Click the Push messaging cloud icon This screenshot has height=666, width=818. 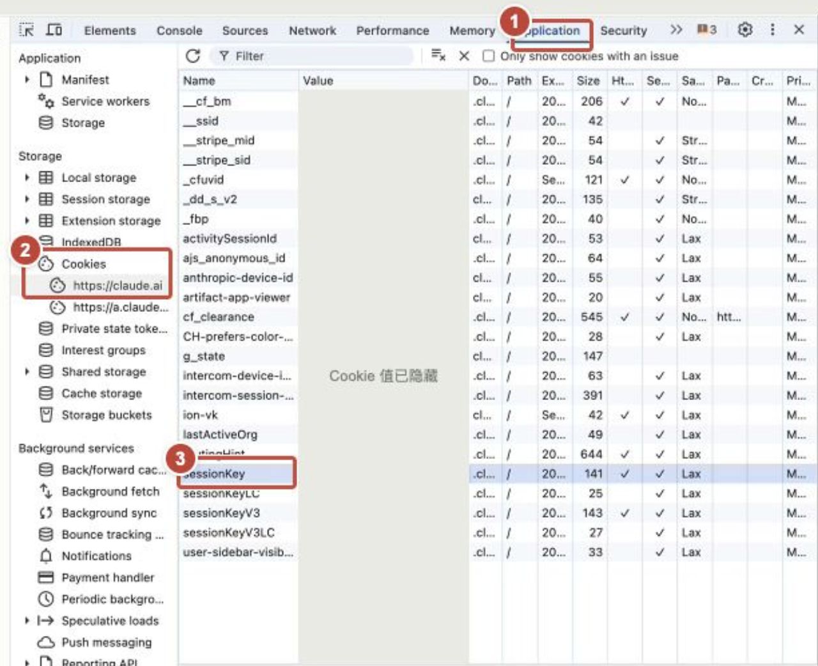pos(46,642)
